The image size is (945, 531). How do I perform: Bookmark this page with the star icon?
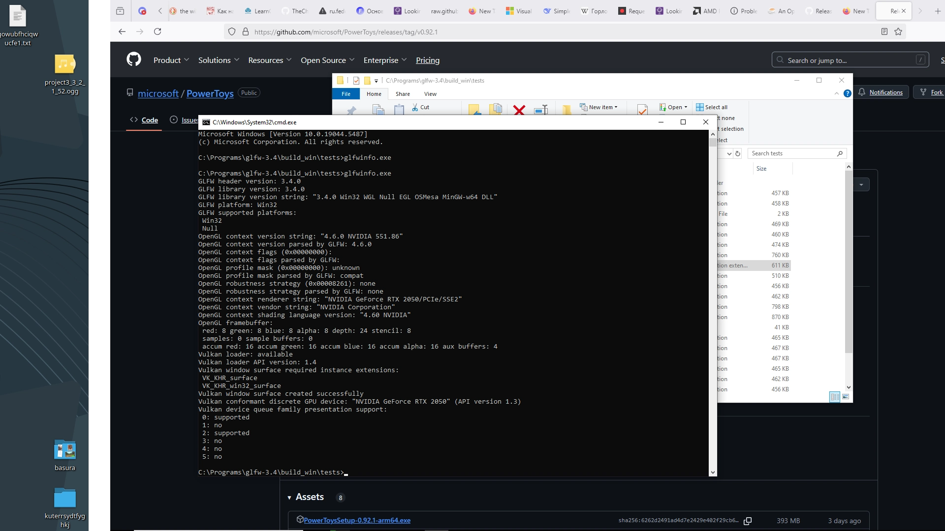pos(898,31)
